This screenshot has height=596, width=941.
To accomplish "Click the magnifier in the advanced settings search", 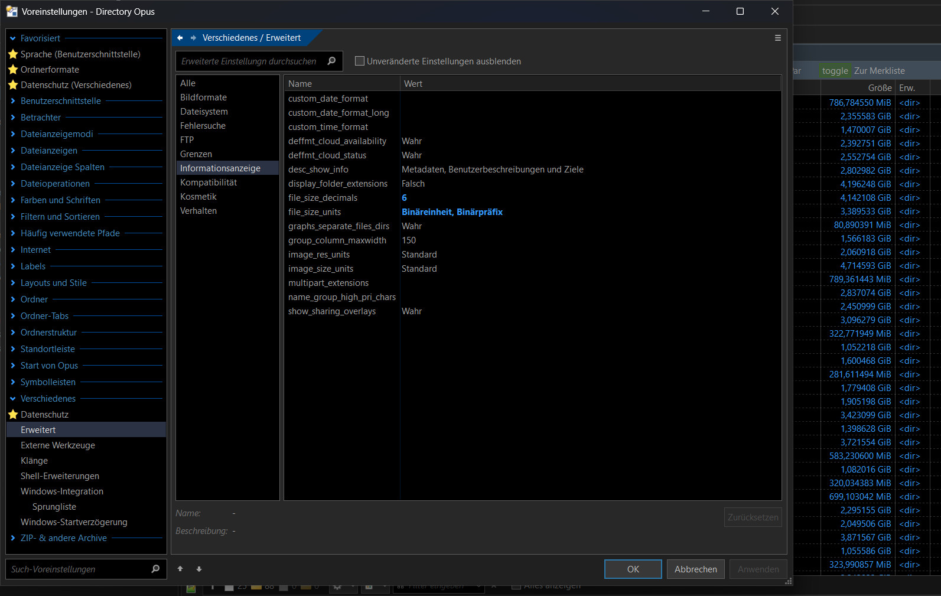I will click(331, 61).
